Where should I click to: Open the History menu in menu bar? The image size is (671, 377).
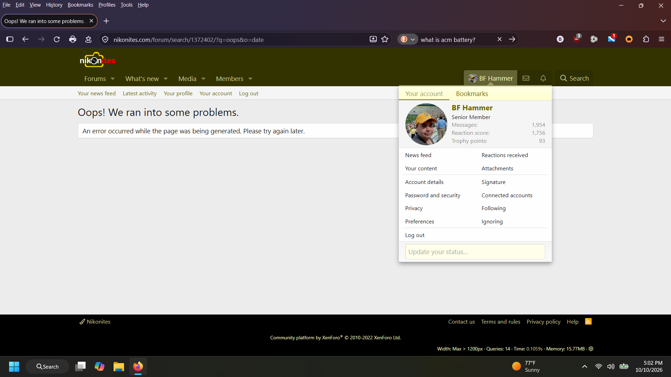point(54,5)
